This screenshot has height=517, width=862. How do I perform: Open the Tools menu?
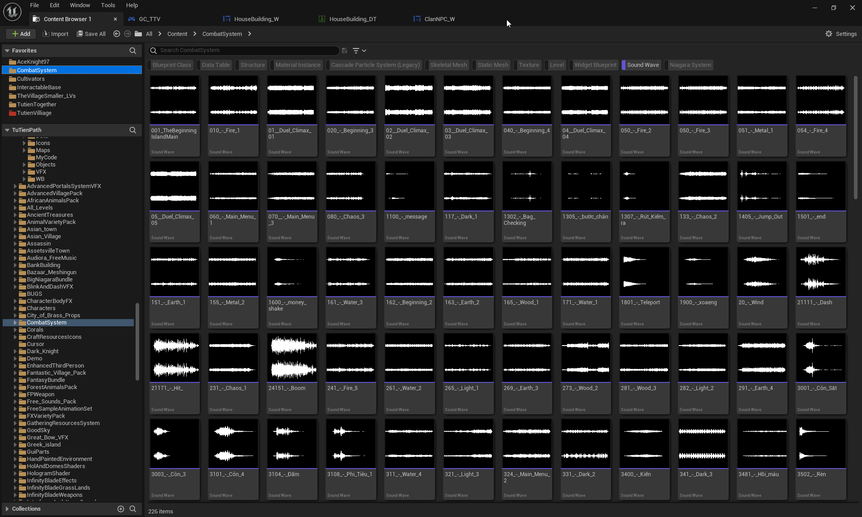click(108, 5)
